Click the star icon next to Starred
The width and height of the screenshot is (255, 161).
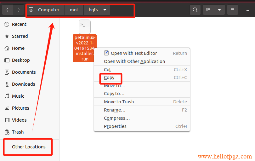(x=7, y=36)
